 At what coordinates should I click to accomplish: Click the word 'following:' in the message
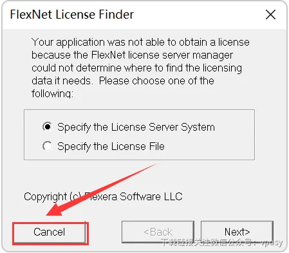[52, 93]
